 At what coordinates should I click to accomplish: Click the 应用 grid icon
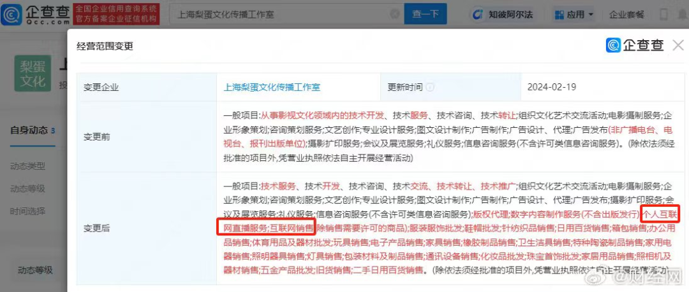559,15
